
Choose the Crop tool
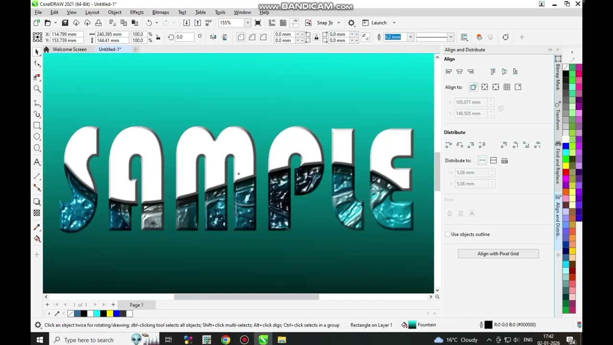37,77
